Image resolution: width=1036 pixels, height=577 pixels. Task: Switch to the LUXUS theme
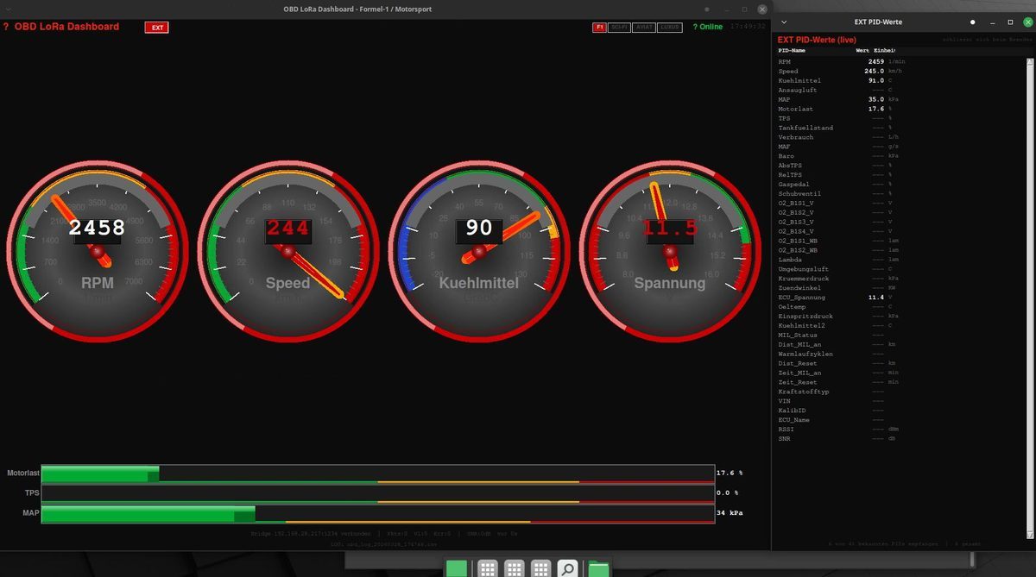[670, 28]
